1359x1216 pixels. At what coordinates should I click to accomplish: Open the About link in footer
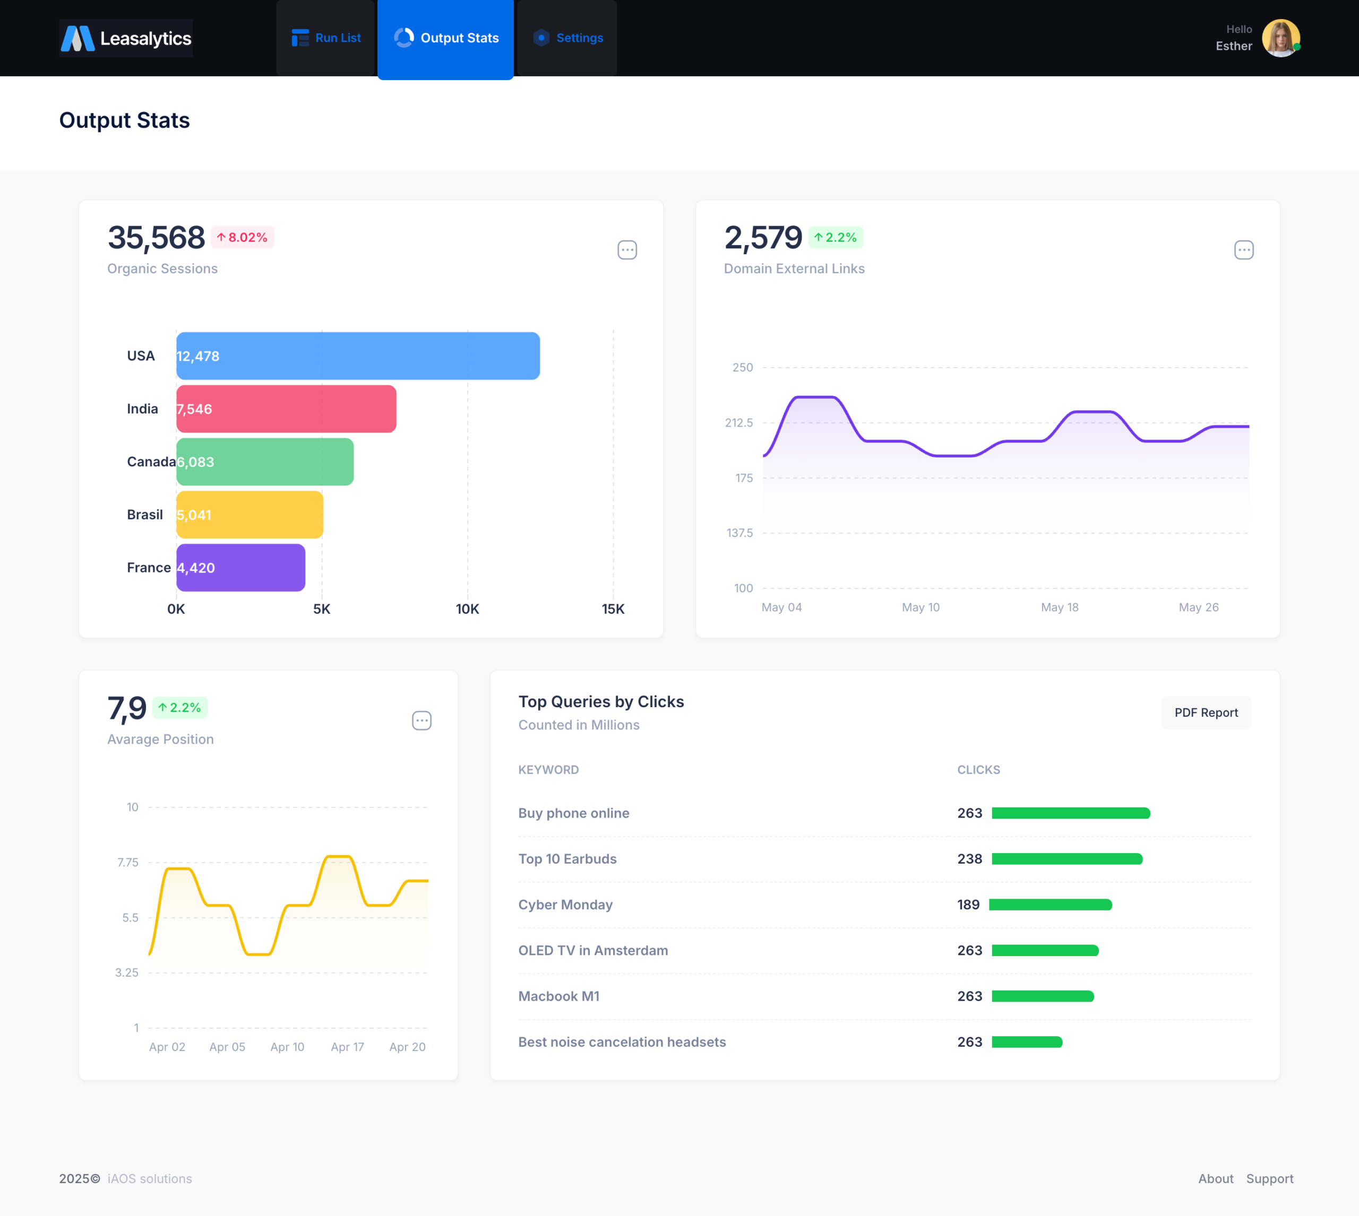(x=1215, y=1178)
